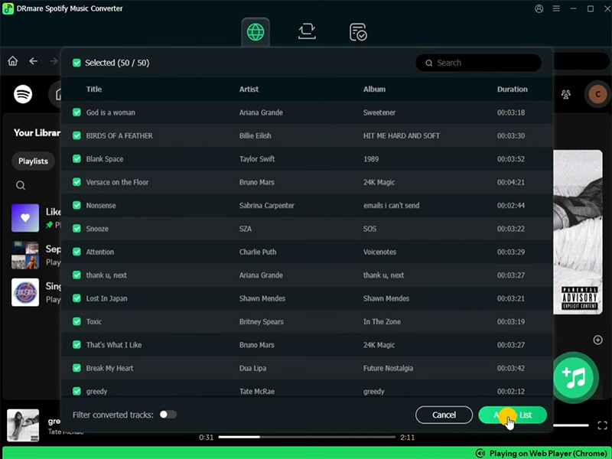Screen dimensions: 612x459
Task: Click the Billie Eilish artist cell
Action: tap(255, 136)
